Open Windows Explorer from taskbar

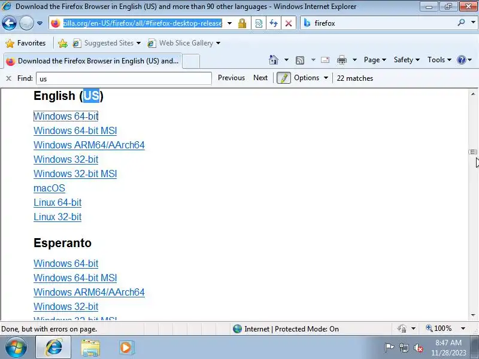(90, 348)
